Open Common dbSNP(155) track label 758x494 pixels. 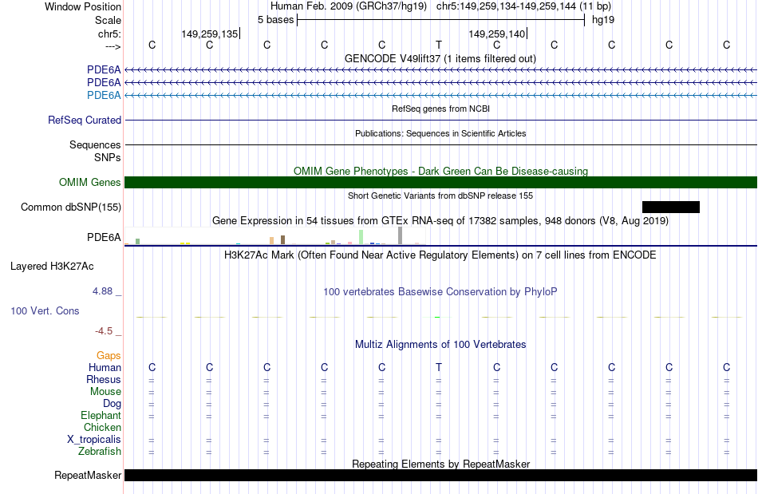point(70,207)
